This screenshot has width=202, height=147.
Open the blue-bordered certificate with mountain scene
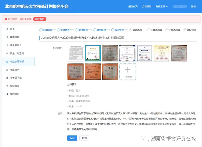coord(93,53)
